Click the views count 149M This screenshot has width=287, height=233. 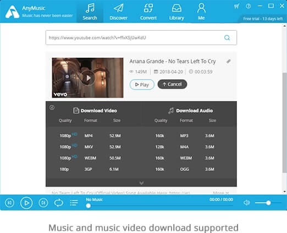point(138,72)
